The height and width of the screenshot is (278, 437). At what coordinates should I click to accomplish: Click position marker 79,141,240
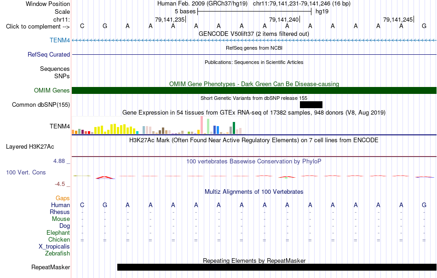tap(284, 19)
